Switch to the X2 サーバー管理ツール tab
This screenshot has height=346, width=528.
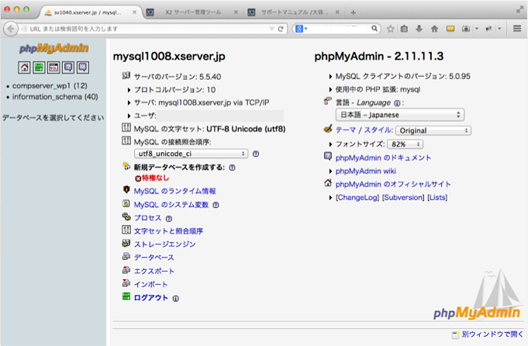193,12
